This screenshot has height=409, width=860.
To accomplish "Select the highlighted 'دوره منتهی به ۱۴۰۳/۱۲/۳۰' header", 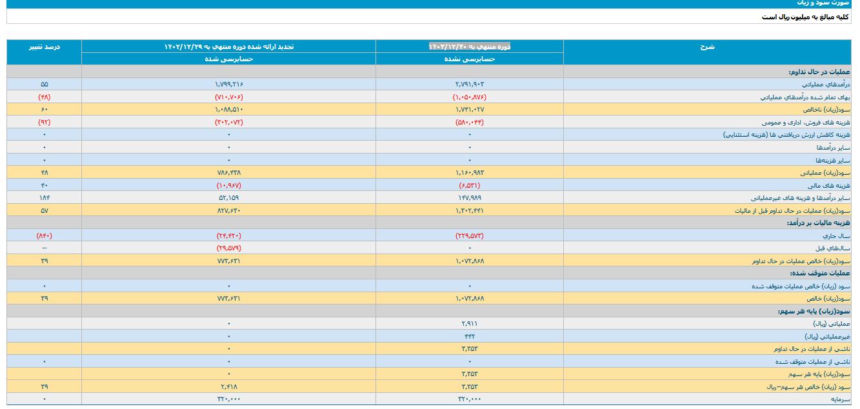I will pyautogui.click(x=469, y=46).
